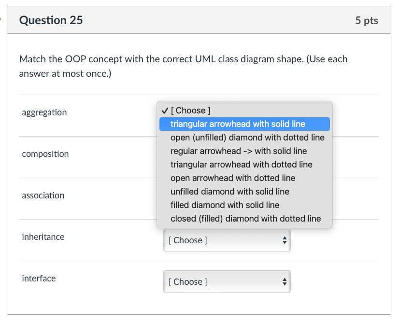Pick "closed (filled) diamond with dotted line"
The height and width of the screenshot is (321, 399).
[x=245, y=219]
